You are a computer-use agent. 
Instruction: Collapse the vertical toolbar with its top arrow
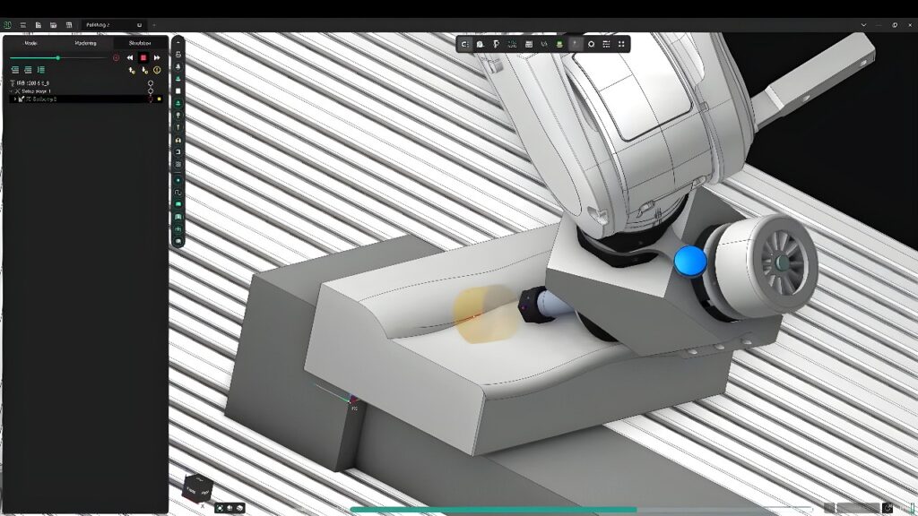click(x=178, y=42)
